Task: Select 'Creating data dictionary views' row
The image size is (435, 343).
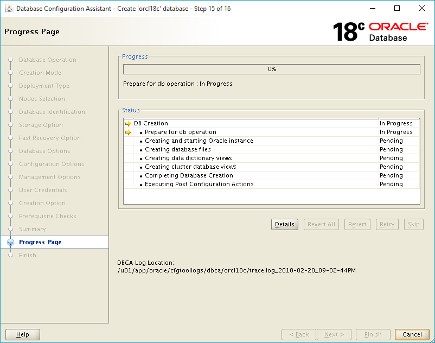Action: coord(272,158)
